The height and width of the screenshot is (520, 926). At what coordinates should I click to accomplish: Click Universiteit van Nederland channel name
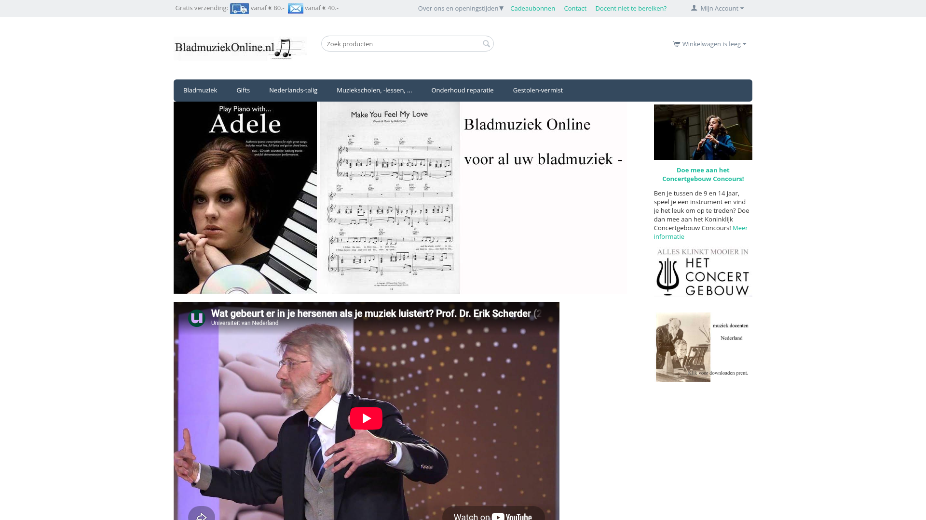tap(245, 323)
